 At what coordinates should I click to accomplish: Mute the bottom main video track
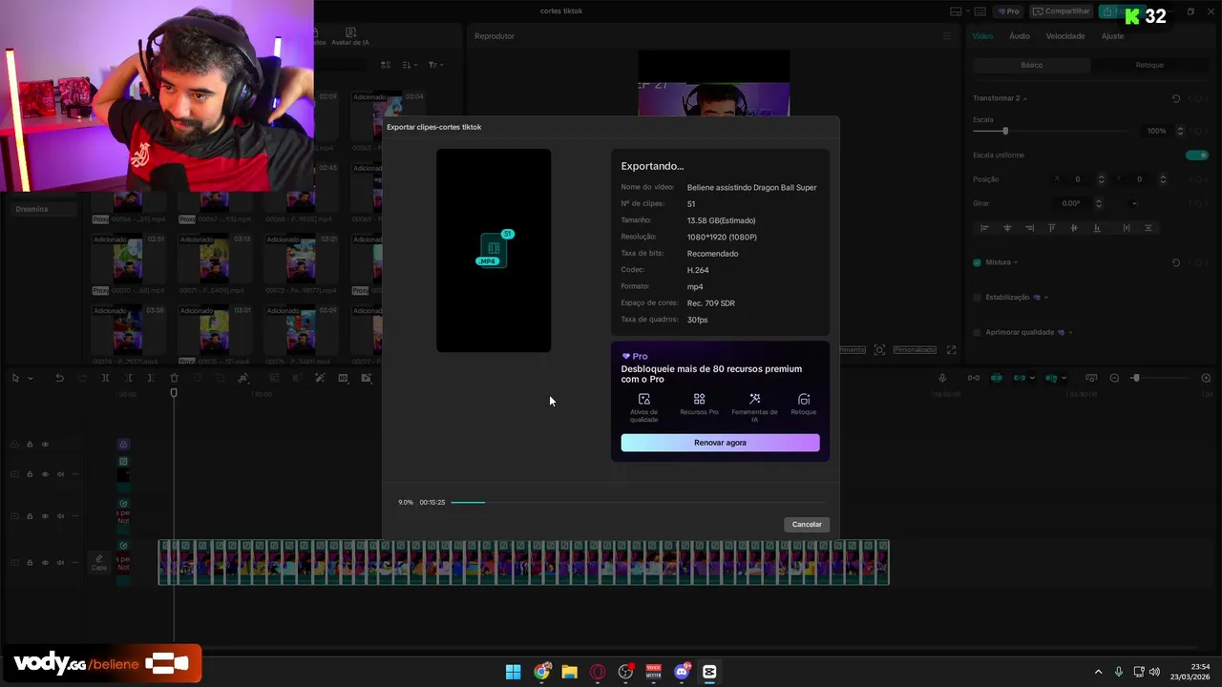(x=60, y=563)
